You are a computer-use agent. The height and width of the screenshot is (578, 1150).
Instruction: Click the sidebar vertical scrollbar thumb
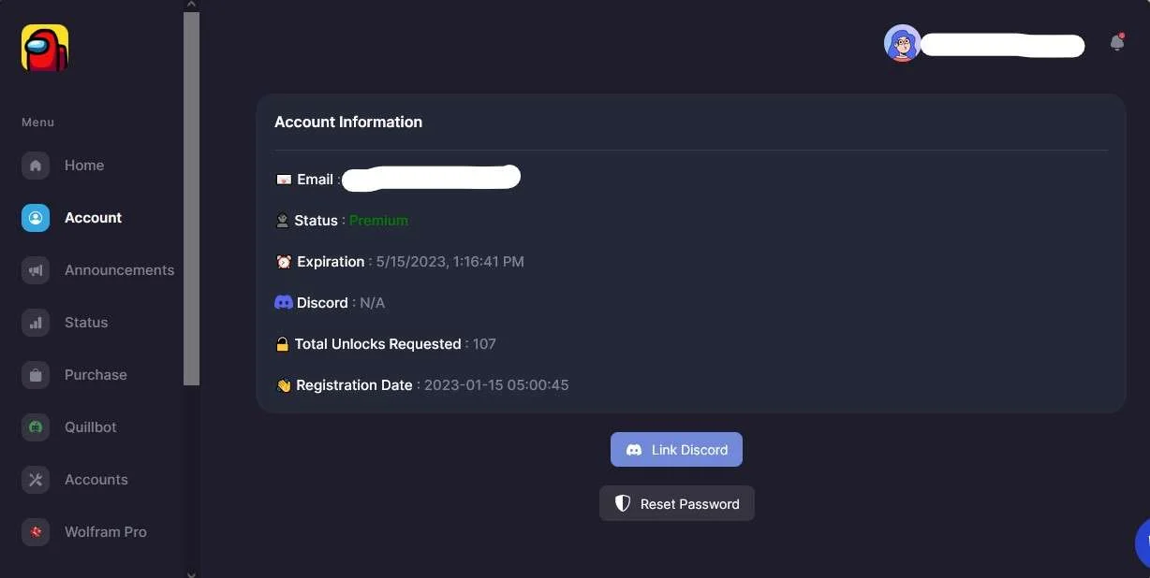point(192,198)
